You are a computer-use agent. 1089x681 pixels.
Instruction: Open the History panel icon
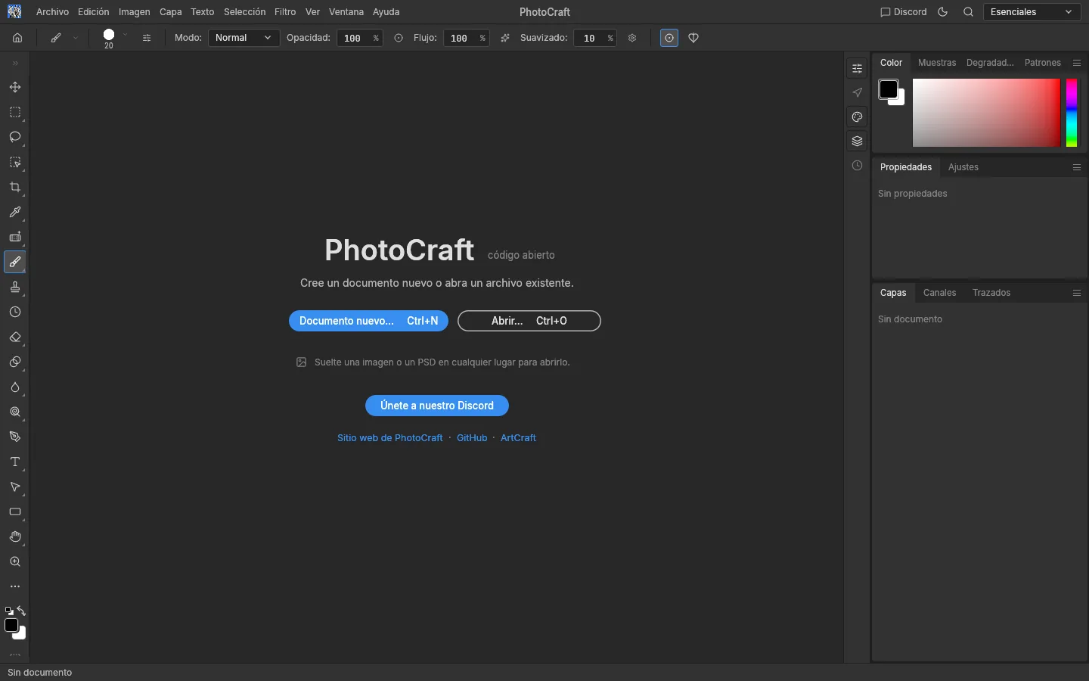tap(857, 166)
